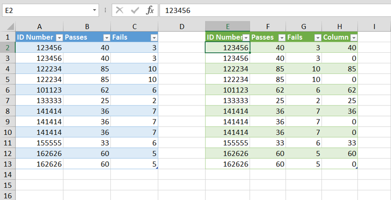
Task: Select cell H4 containing 85
Action: point(340,69)
